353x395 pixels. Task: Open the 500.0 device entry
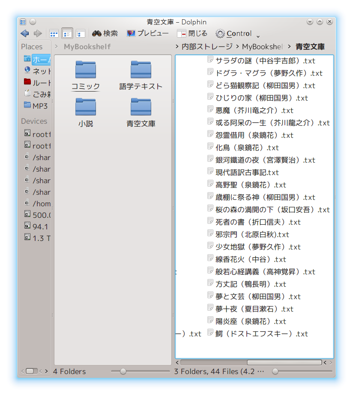pos(37,215)
